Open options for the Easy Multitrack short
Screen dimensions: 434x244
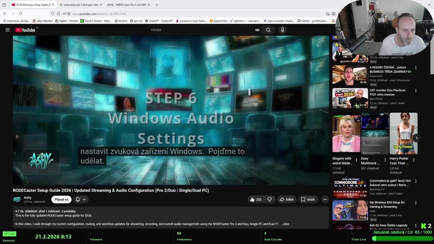coord(385,160)
